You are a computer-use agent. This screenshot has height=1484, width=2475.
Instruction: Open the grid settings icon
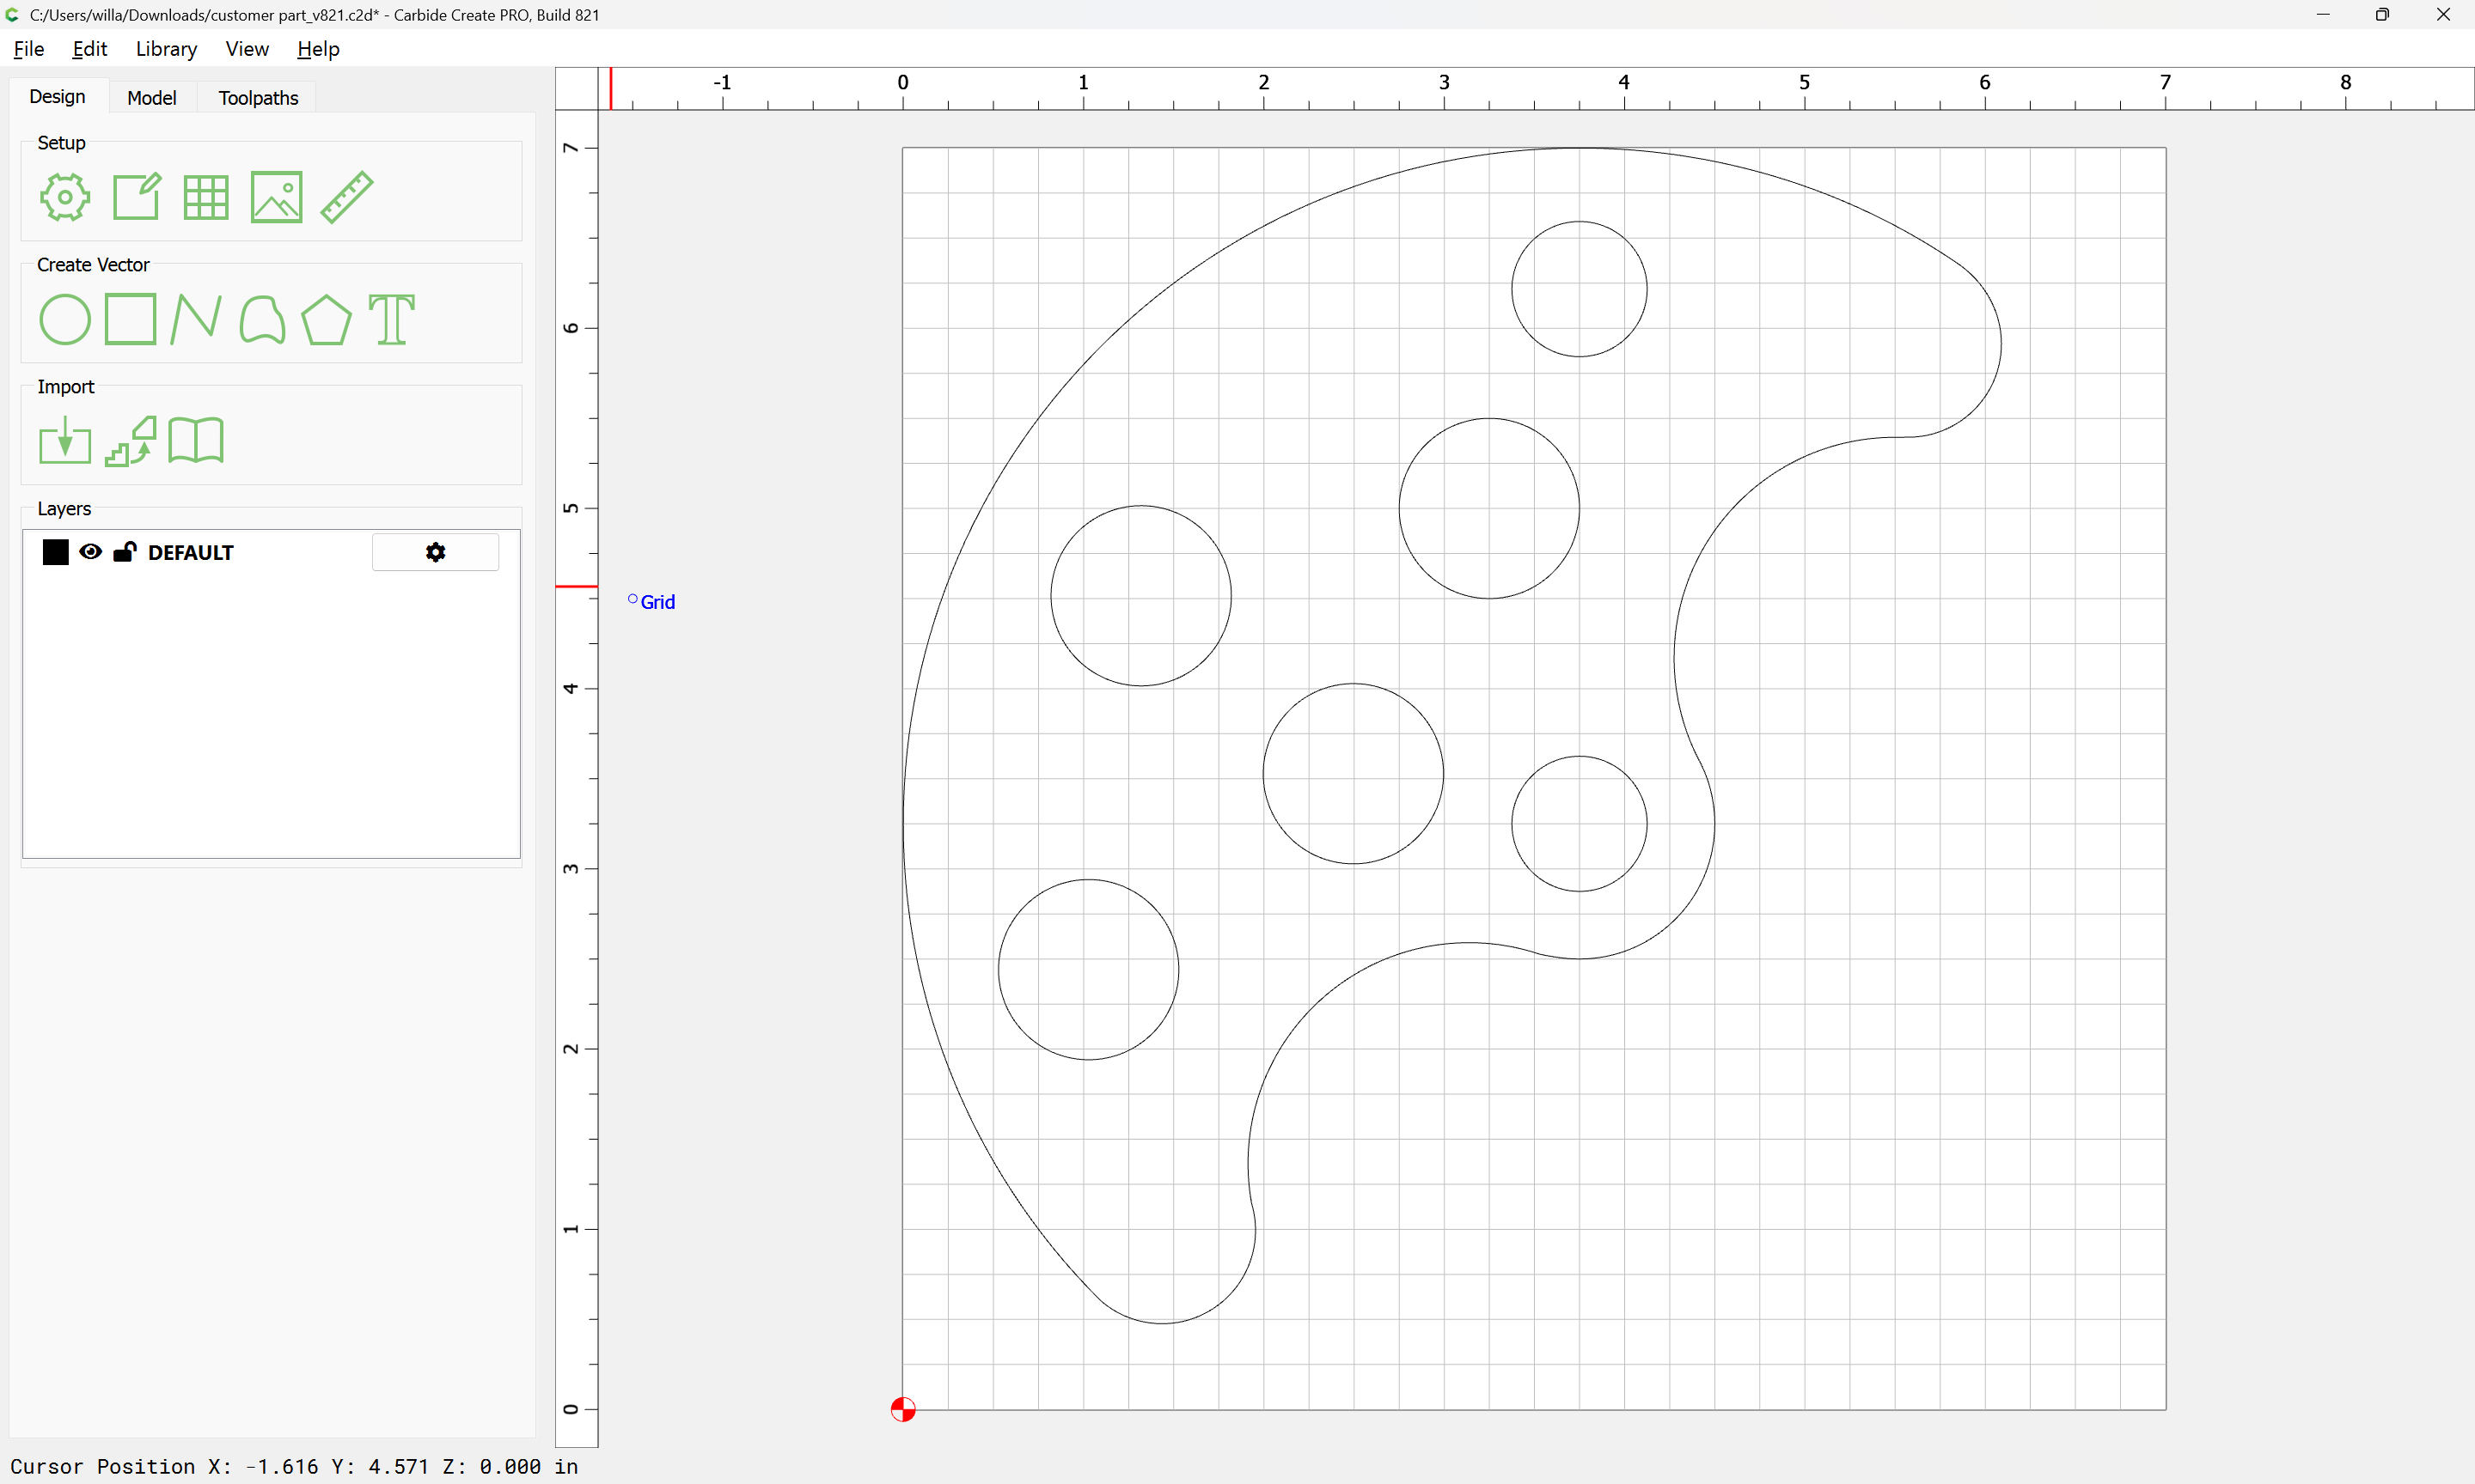(x=206, y=197)
